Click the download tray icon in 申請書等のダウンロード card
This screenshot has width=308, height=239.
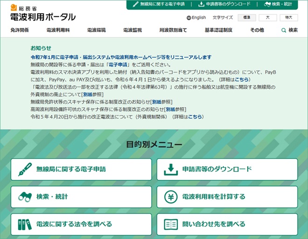coord(171,170)
